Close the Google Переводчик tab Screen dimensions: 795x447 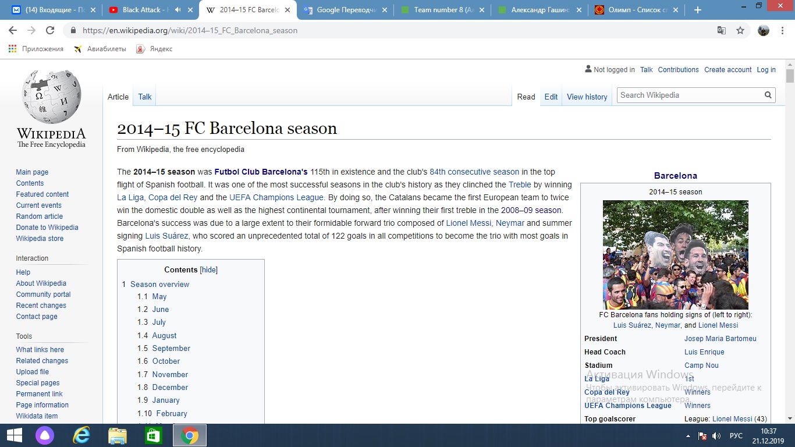pos(383,10)
